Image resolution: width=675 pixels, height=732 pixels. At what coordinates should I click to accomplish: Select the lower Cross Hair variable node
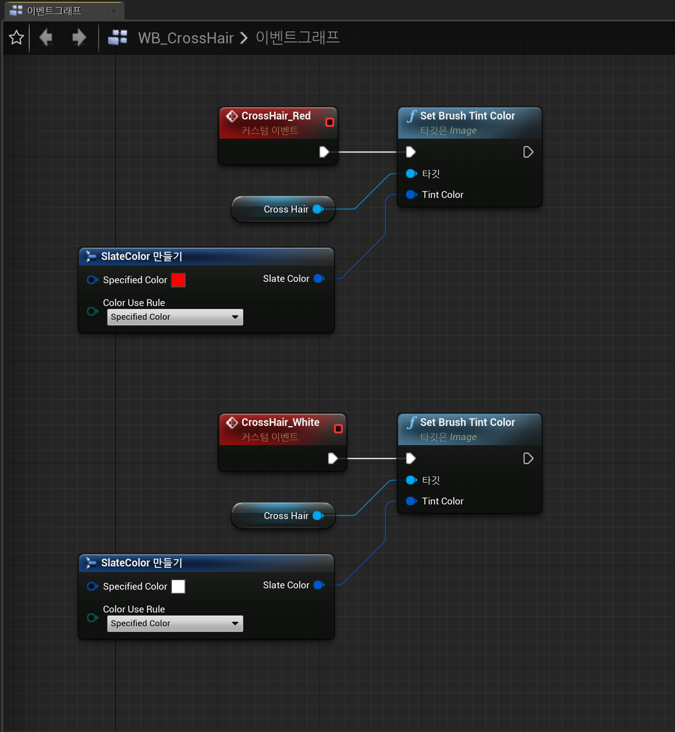(x=283, y=515)
